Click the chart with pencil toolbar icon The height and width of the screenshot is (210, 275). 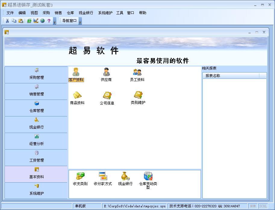coord(36,21)
